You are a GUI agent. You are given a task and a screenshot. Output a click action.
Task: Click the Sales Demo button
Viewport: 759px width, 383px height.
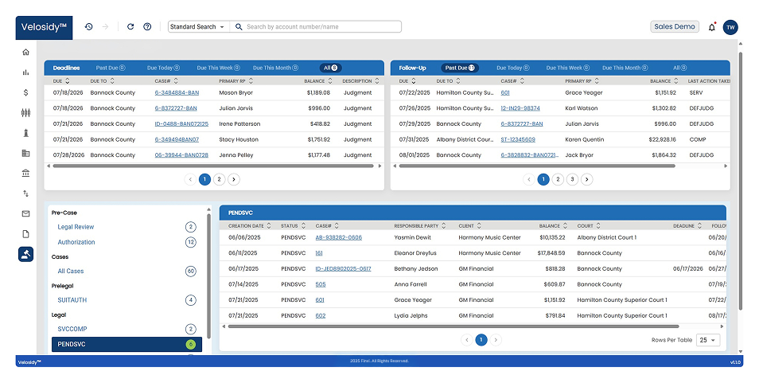point(674,26)
